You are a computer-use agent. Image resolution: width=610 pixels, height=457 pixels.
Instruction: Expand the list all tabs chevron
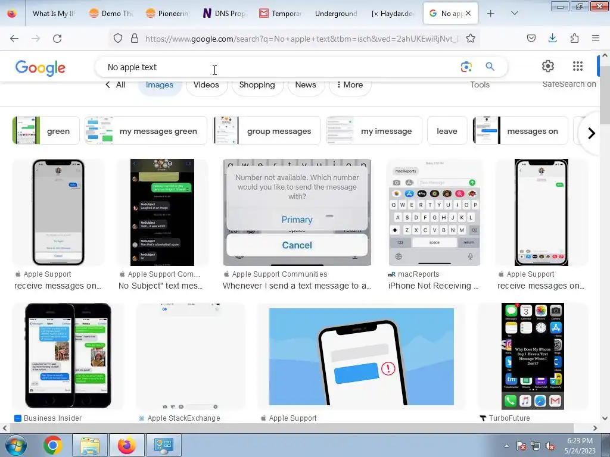click(x=514, y=13)
